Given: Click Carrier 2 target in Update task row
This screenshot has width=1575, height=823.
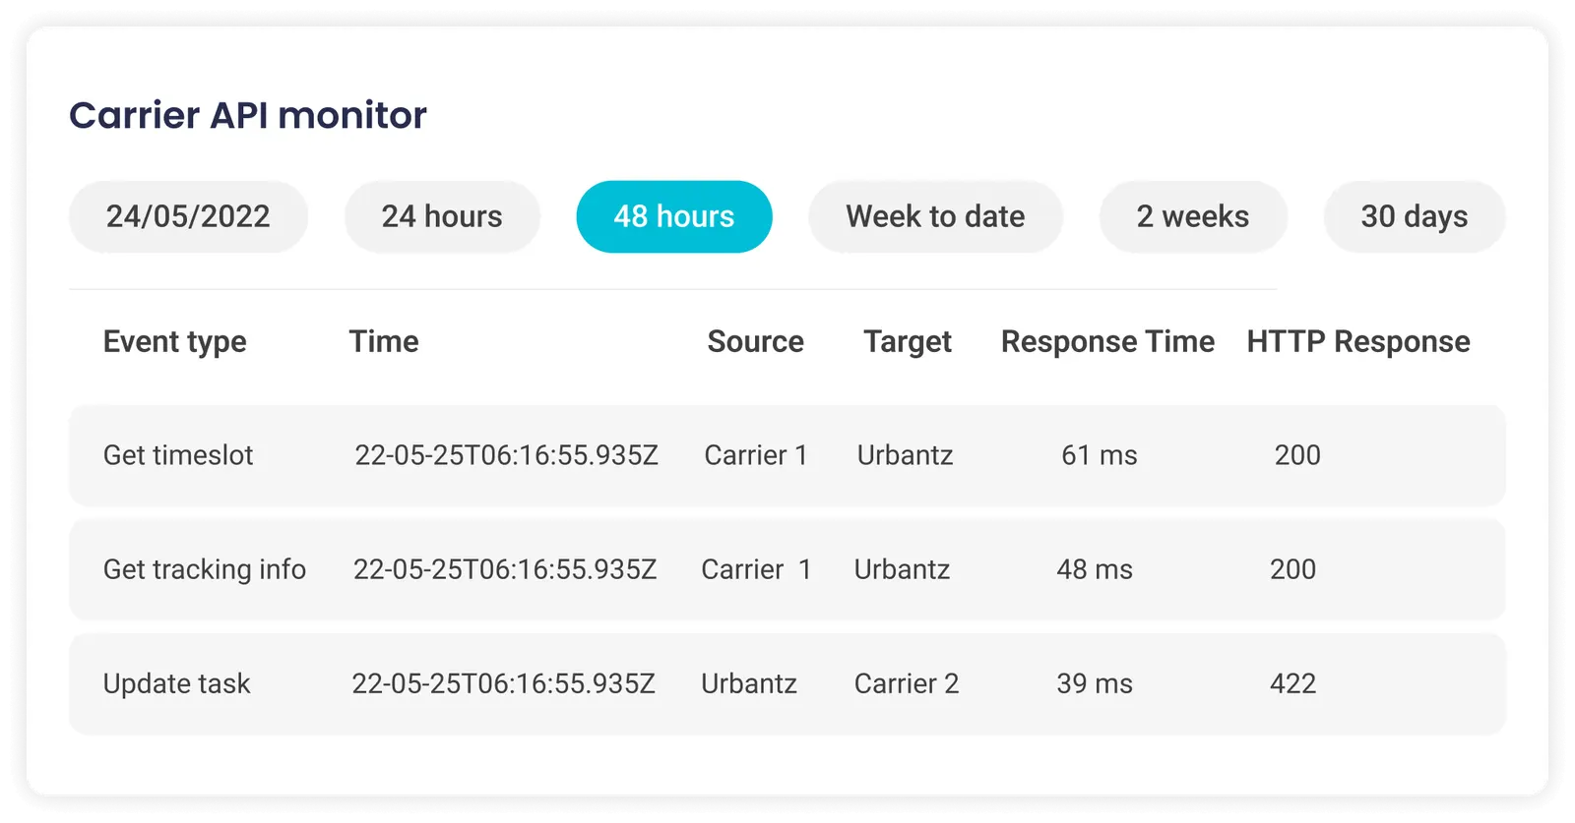Looking at the screenshot, I should pos(907,683).
